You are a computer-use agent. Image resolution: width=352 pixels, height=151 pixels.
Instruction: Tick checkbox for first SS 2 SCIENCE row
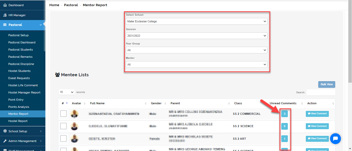[63, 126]
